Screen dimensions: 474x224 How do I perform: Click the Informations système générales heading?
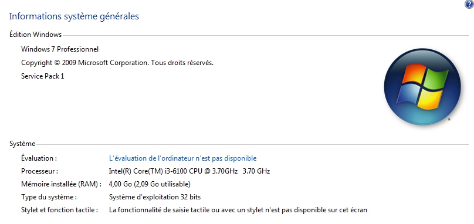[74, 16]
